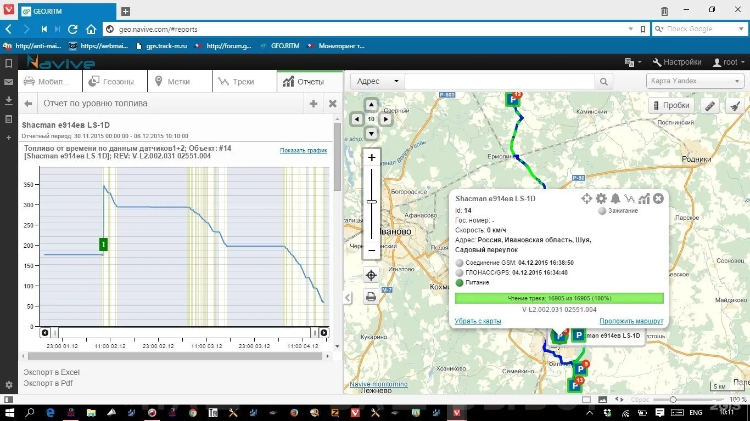Show track icon in the Shacman popup
Screen dimensions: 750x421
click(630, 198)
